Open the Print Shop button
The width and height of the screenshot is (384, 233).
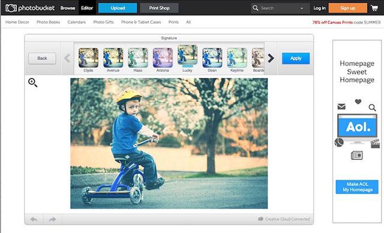point(159,8)
